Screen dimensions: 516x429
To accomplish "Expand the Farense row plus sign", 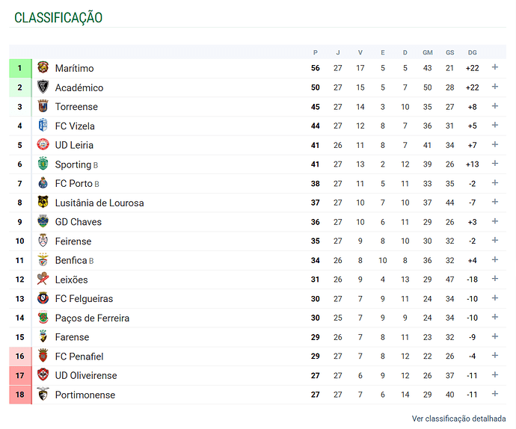I will point(495,337).
